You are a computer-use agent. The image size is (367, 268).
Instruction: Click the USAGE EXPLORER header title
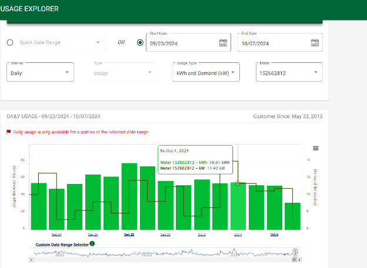tap(29, 9)
